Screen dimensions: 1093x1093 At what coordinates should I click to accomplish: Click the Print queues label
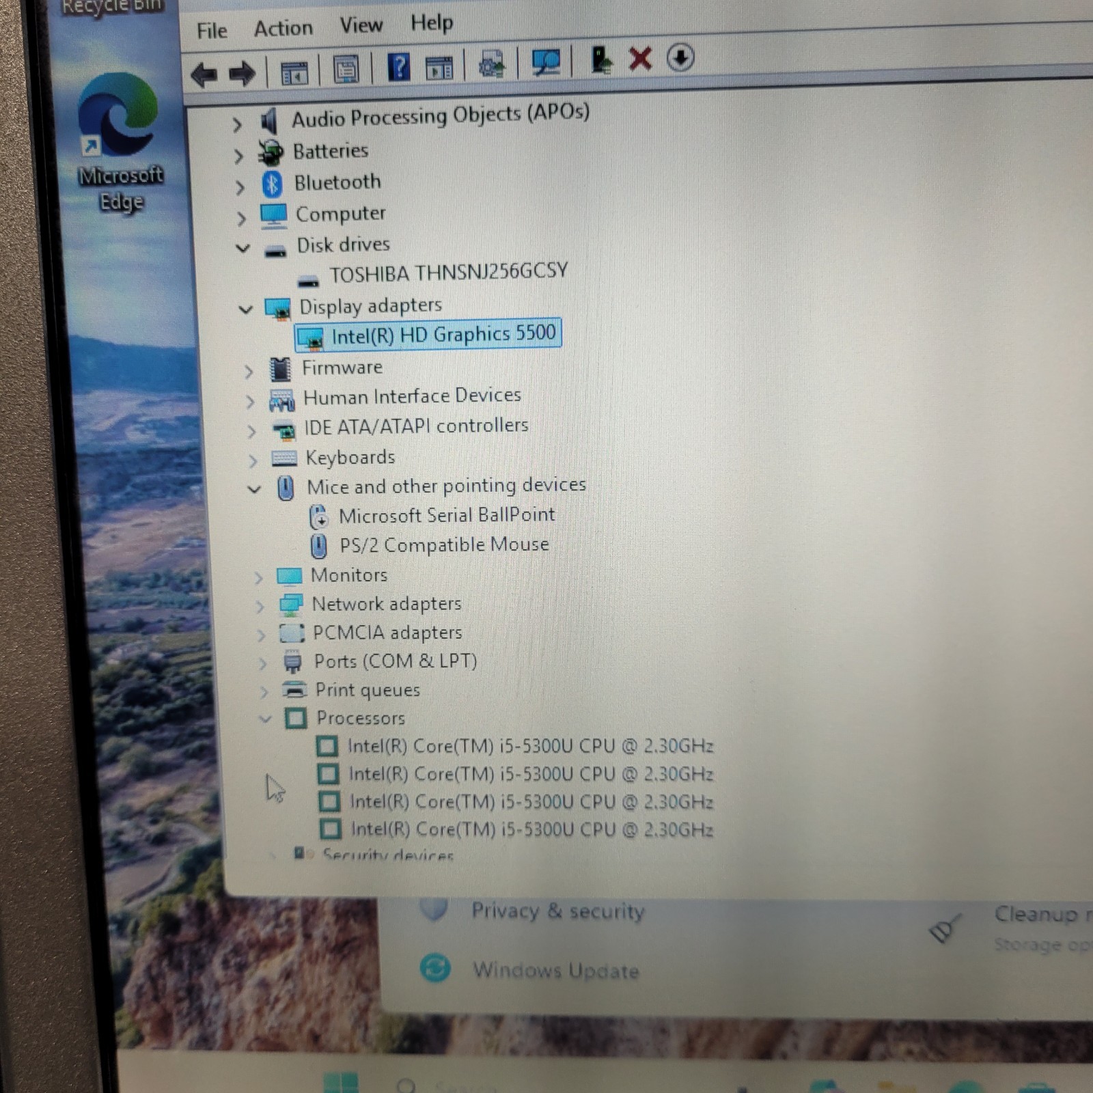368,690
